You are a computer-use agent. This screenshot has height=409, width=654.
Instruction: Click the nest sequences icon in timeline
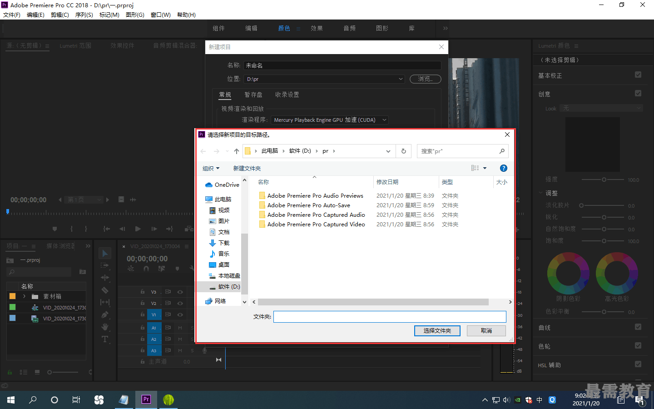tap(131, 269)
